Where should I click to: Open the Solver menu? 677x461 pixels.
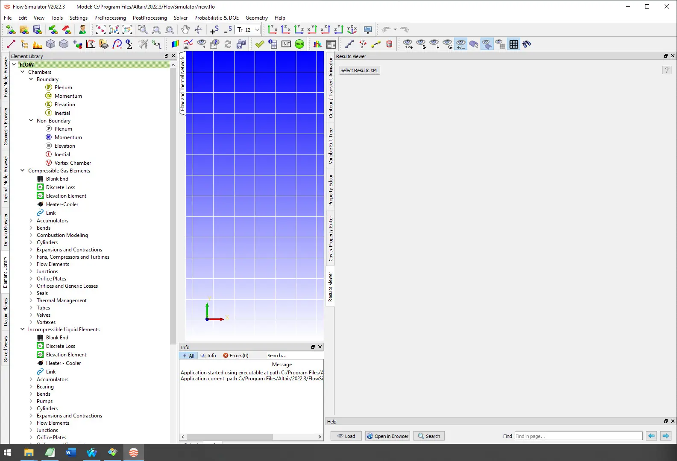coord(180,18)
